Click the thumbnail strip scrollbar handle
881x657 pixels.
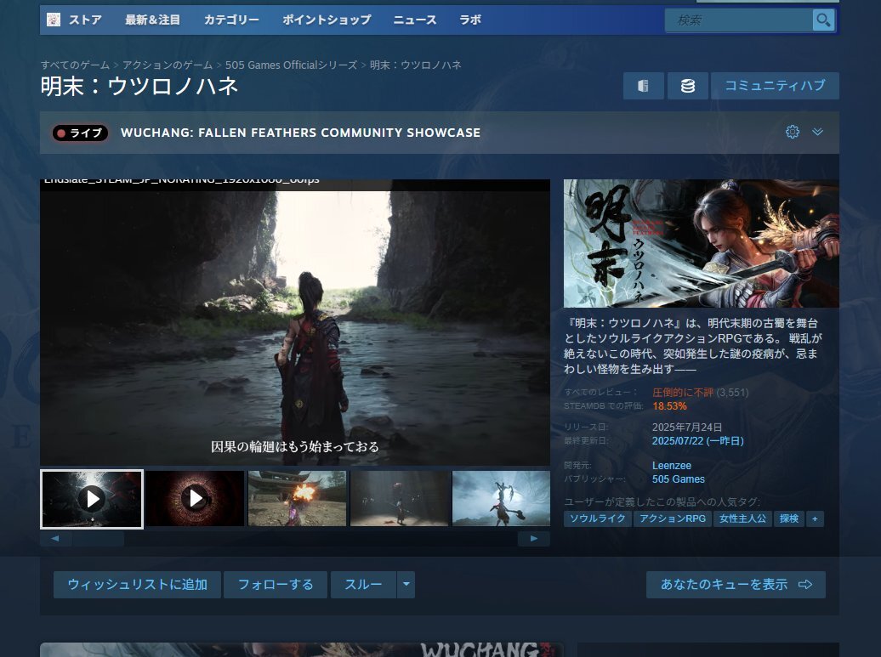(x=98, y=539)
